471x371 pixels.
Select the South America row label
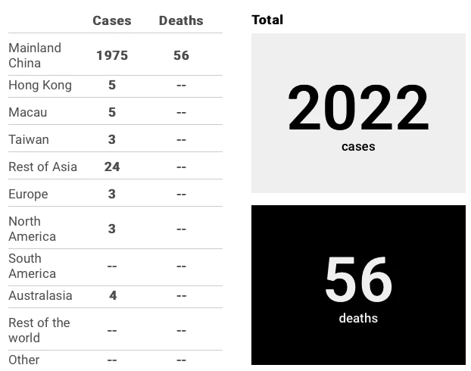coord(32,266)
